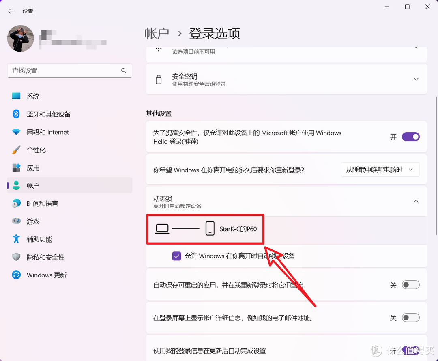Viewport: 438px width, 361px height.
Task: Click the user profile avatar picture
Action: 20,38
